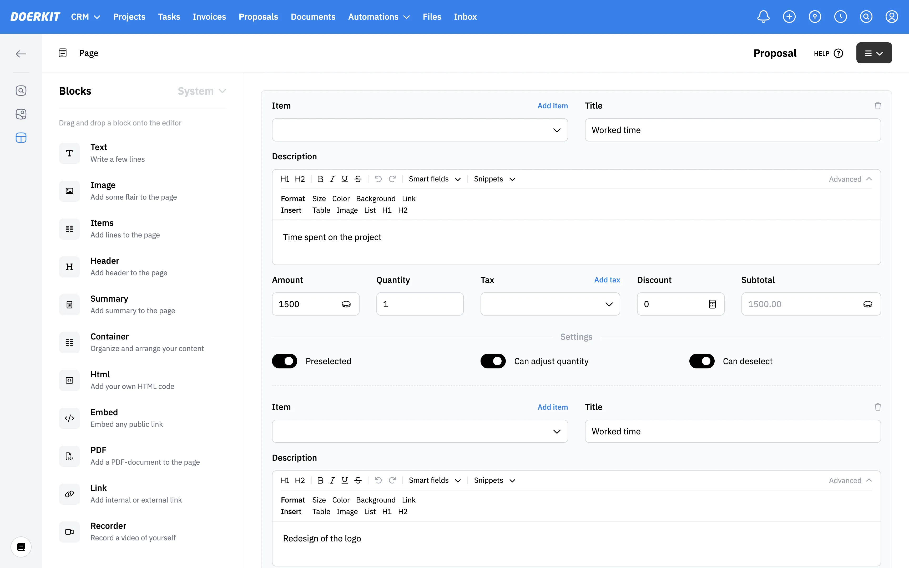Open the clock timer icon in the top bar
The height and width of the screenshot is (568, 909).
click(x=840, y=17)
